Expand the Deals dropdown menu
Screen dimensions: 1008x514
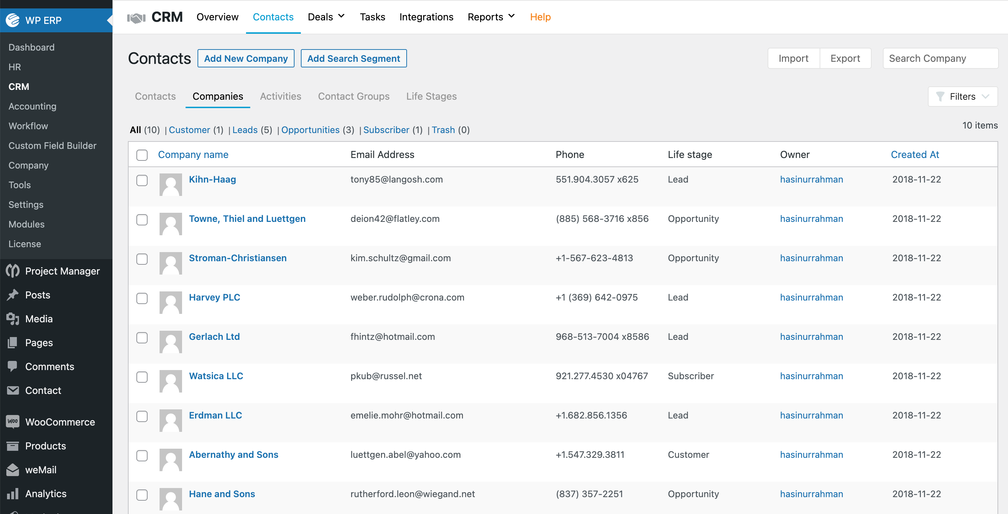[326, 17]
